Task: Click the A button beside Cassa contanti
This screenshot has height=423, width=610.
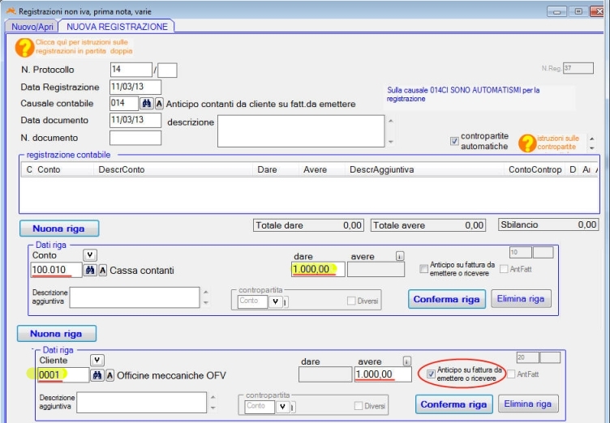Action: click(x=102, y=270)
